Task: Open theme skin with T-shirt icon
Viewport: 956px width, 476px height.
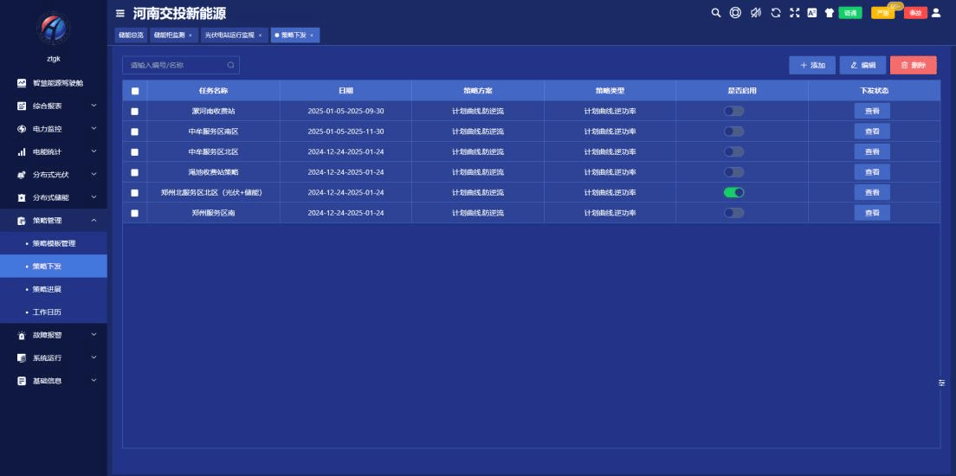Action: (830, 12)
